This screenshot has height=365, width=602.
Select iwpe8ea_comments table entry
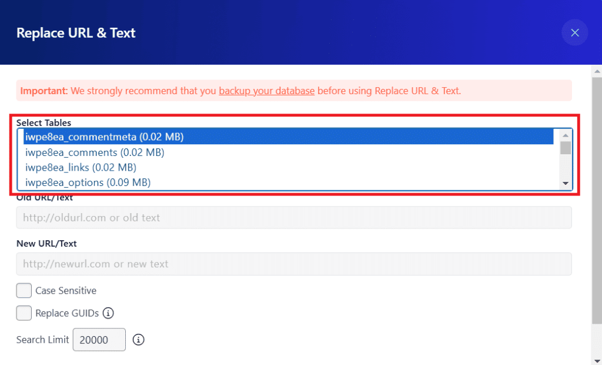point(288,152)
